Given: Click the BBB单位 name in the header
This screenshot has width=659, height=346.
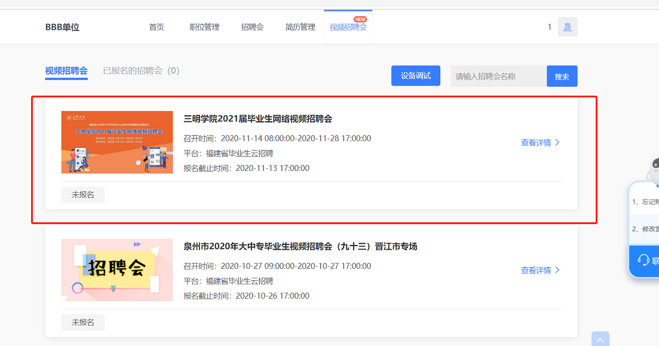Looking at the screenshot, I should click(62, 27).
